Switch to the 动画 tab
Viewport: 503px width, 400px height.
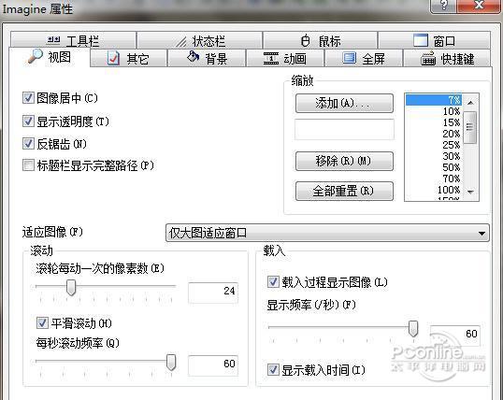tap(285, 58)
